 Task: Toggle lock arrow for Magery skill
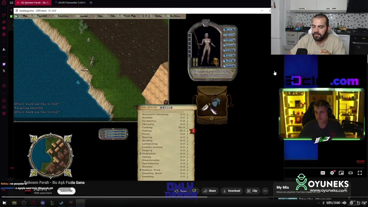pos(187,150)
